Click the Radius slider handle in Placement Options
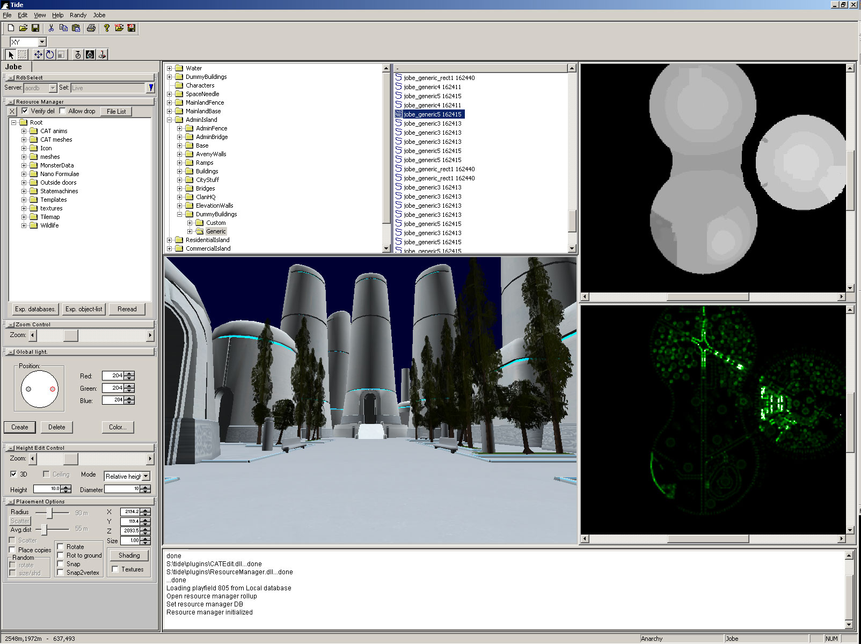Screen dimensions: 861x644 49,513
